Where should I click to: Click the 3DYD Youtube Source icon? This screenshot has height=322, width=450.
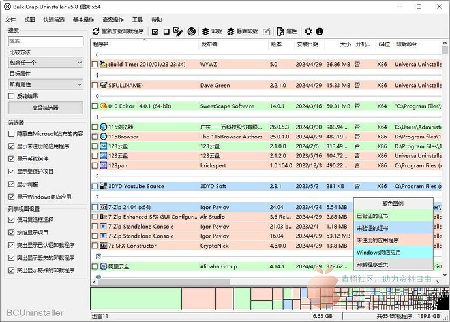click(103, 186)
